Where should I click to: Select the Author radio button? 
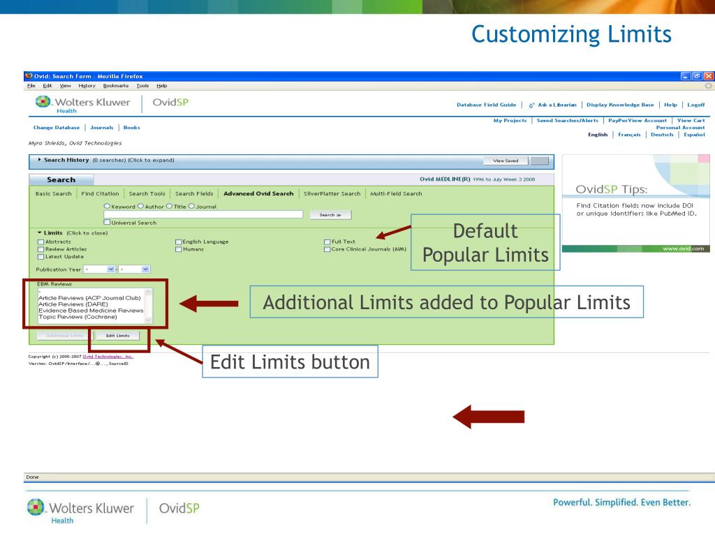tap(141, 206)
